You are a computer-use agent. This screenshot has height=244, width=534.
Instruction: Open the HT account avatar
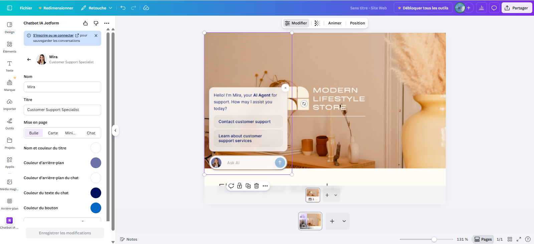[x=460, y=8]
